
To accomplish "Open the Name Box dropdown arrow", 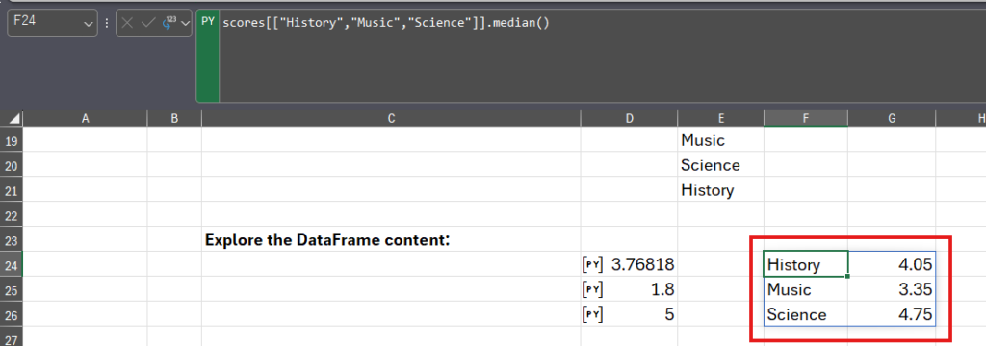I will pyautogui.click(x=87, y=23).
